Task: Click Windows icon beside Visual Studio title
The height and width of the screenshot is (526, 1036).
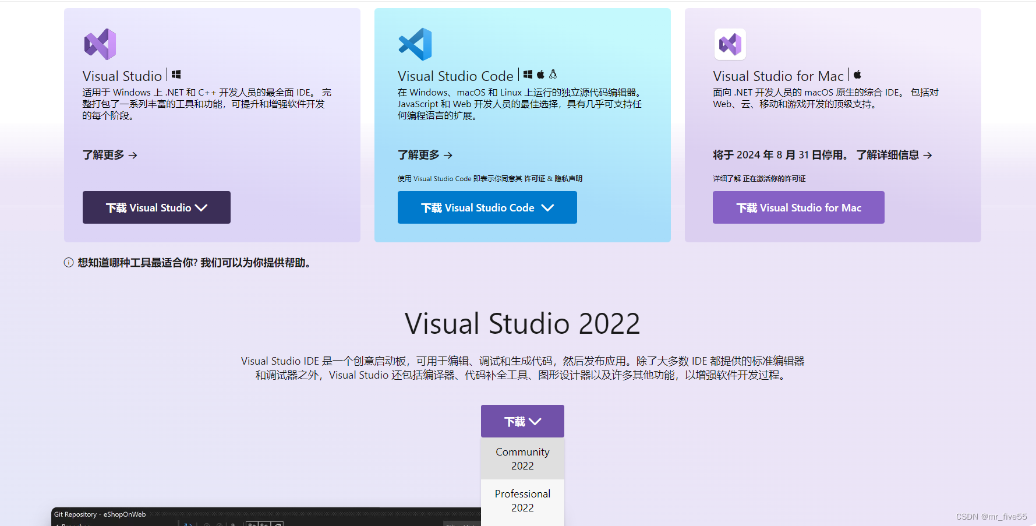Action: pos(176,75)
